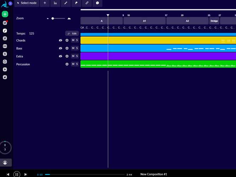Click the playhead marker triangle

[108, 15]
